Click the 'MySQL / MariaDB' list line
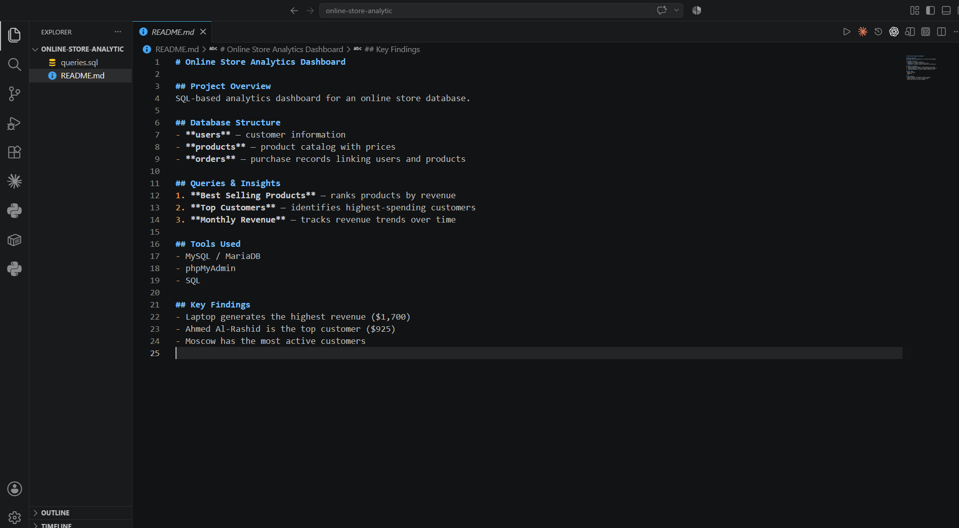 [218, 256]
